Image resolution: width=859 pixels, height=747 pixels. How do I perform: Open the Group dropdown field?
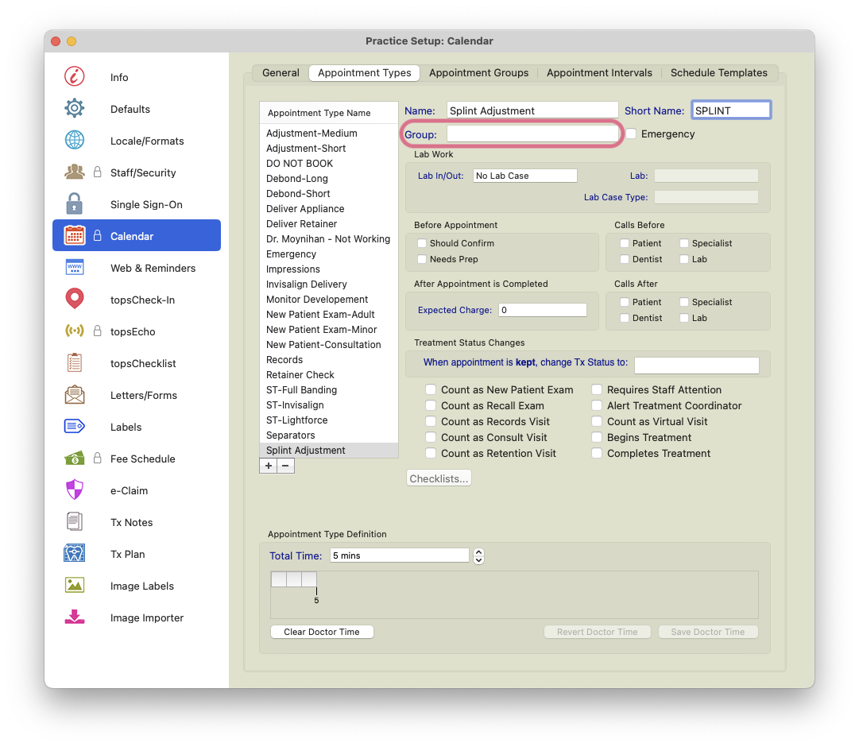click(532, 134)
